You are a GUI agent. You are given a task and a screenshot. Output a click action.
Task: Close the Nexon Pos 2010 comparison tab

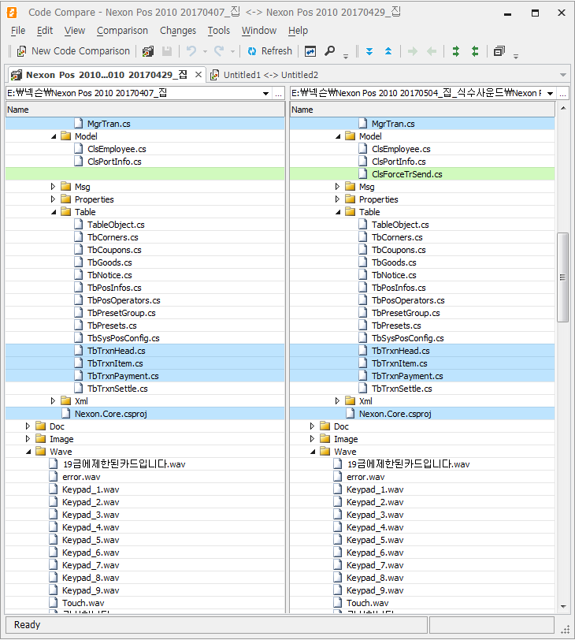[198, 75]
